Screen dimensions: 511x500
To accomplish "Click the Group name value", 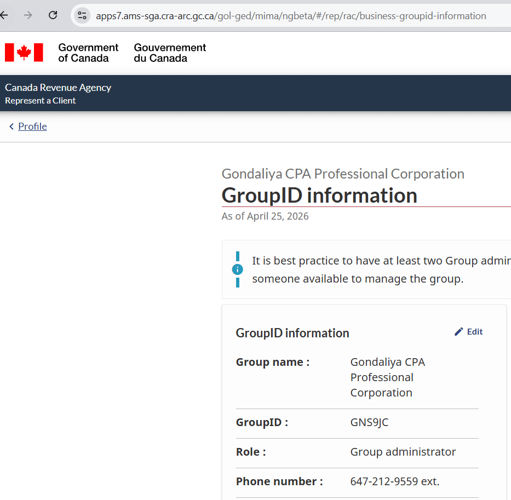I will [387, 377].
